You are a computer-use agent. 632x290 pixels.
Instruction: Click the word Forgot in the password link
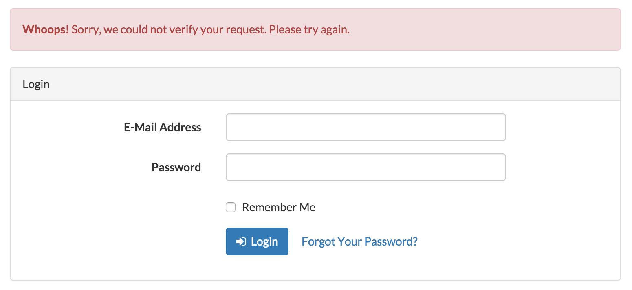318,241
